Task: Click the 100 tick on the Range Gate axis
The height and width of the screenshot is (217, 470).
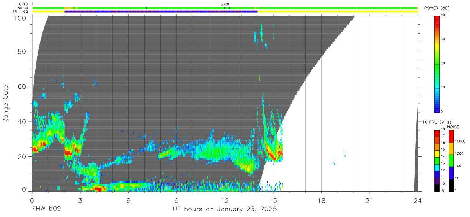Action: click(20, 18)
